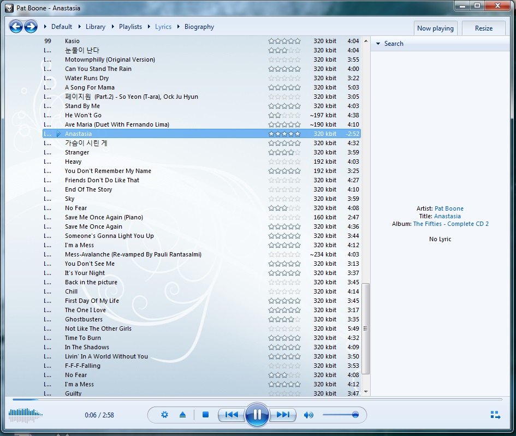Stop playback with the stop button

click(x=205, y=415)
